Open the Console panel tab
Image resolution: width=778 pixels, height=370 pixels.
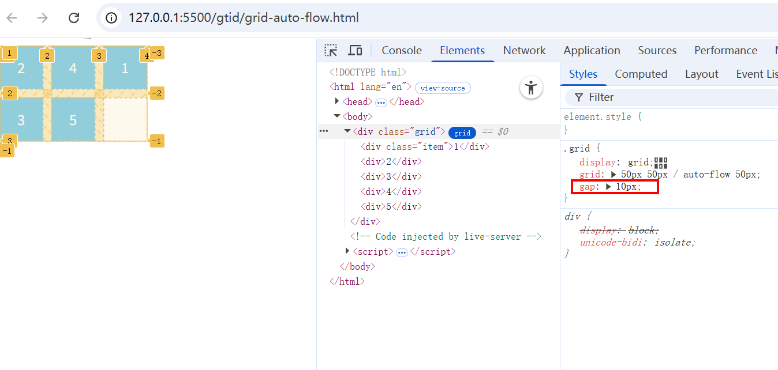(x=402, y=50)
